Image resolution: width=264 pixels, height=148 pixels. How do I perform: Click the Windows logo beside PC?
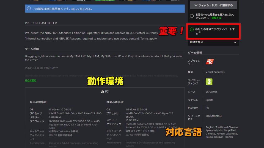point(103,92)
